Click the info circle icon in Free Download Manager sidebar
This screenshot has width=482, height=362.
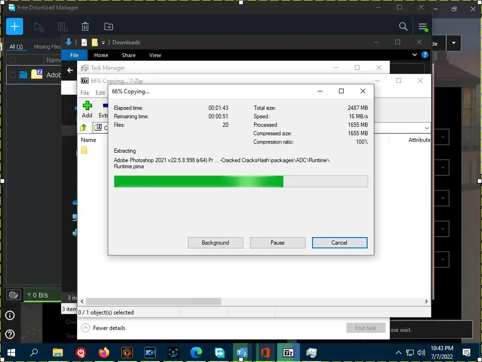10,315
